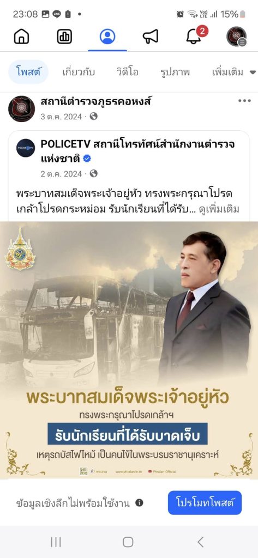
Task: Tap the โปรโมทโพสต์ button
Action: point(205,502)
